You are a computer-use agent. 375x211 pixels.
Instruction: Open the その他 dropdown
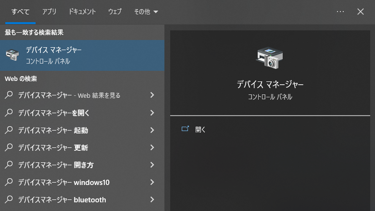click(x=146, y=12)
